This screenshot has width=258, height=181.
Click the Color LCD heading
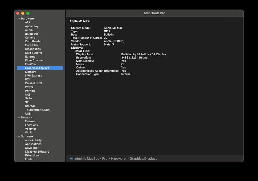click(82, 51)
